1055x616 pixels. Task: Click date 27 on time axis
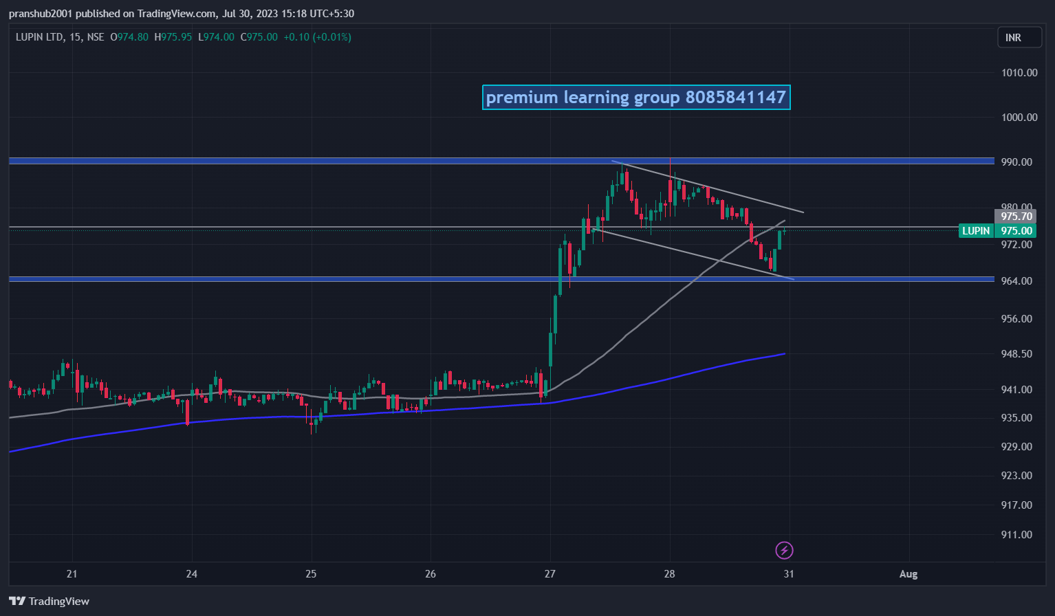pyautogui.click(x=550, y=574)
